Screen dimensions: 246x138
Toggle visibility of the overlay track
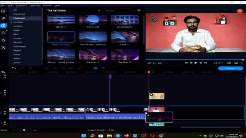click(5, 90)
